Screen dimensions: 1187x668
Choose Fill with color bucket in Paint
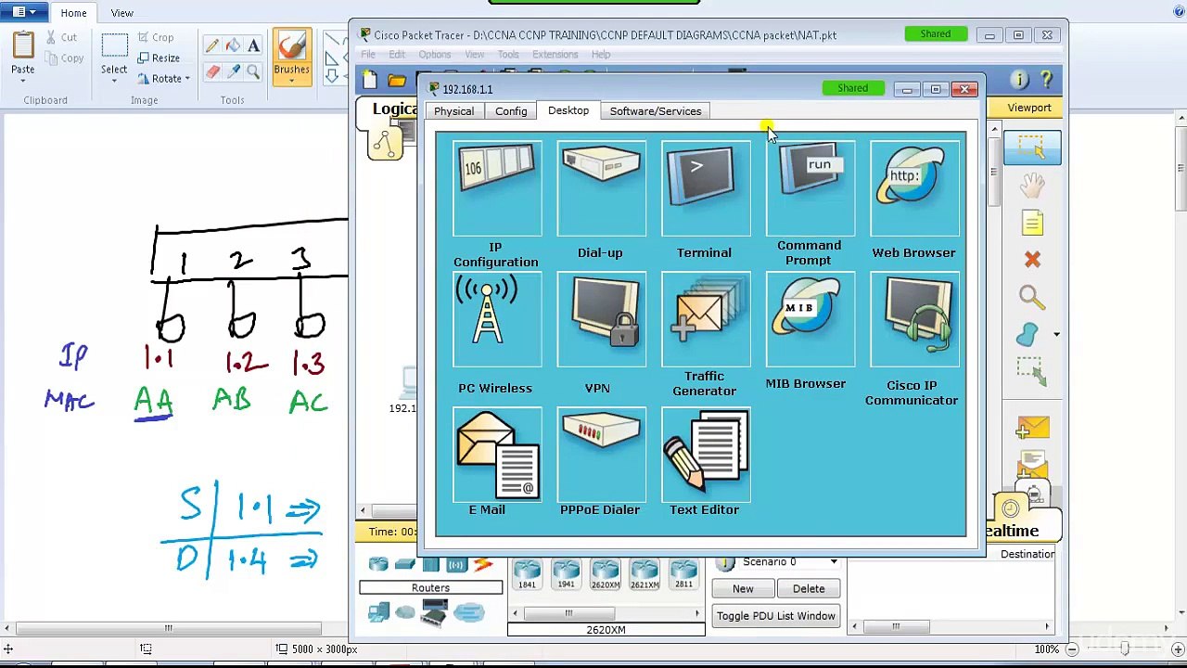click(x=233, y=45)
